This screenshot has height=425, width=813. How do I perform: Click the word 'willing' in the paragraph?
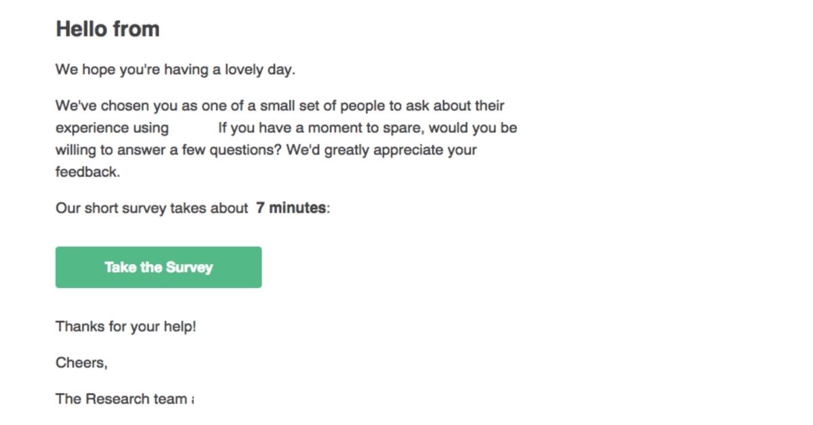[75, 150]
